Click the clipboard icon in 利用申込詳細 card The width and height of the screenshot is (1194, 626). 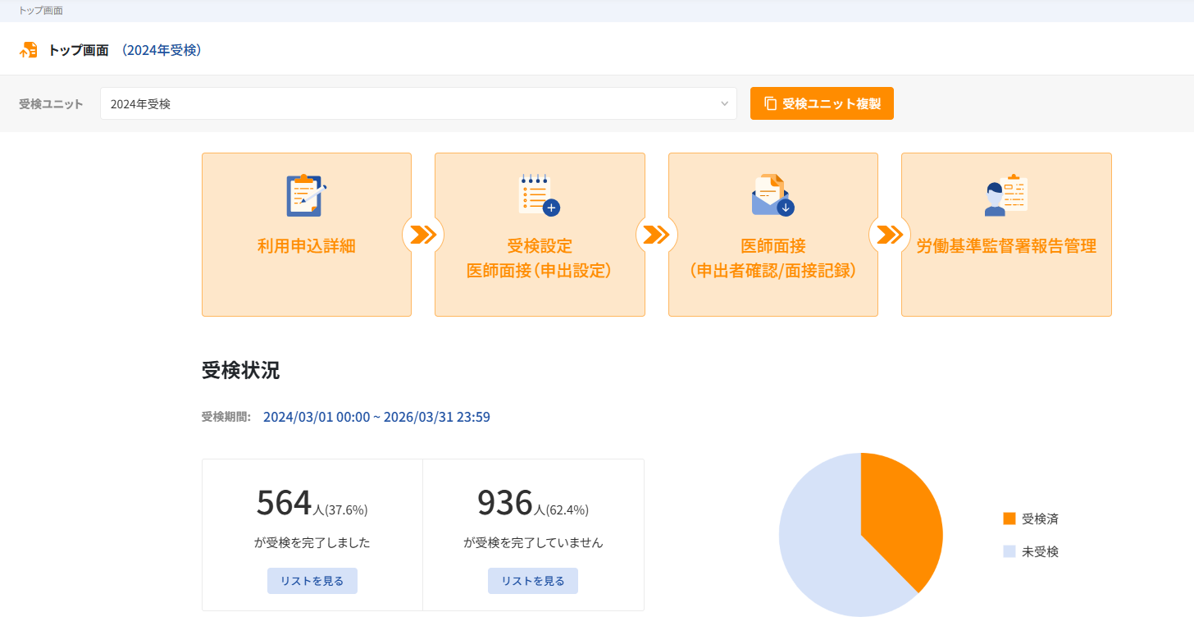pos(306,195)
